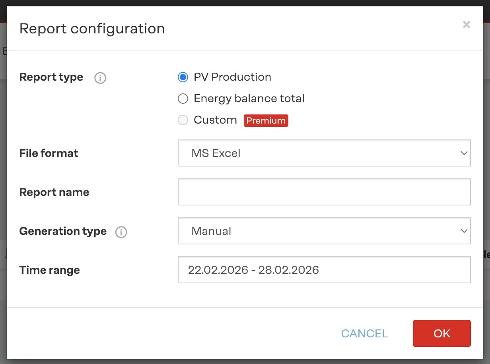Screen dimensions: 490x364
Task: Click the 'Time range' field label
Action: [x=49, y=270]
